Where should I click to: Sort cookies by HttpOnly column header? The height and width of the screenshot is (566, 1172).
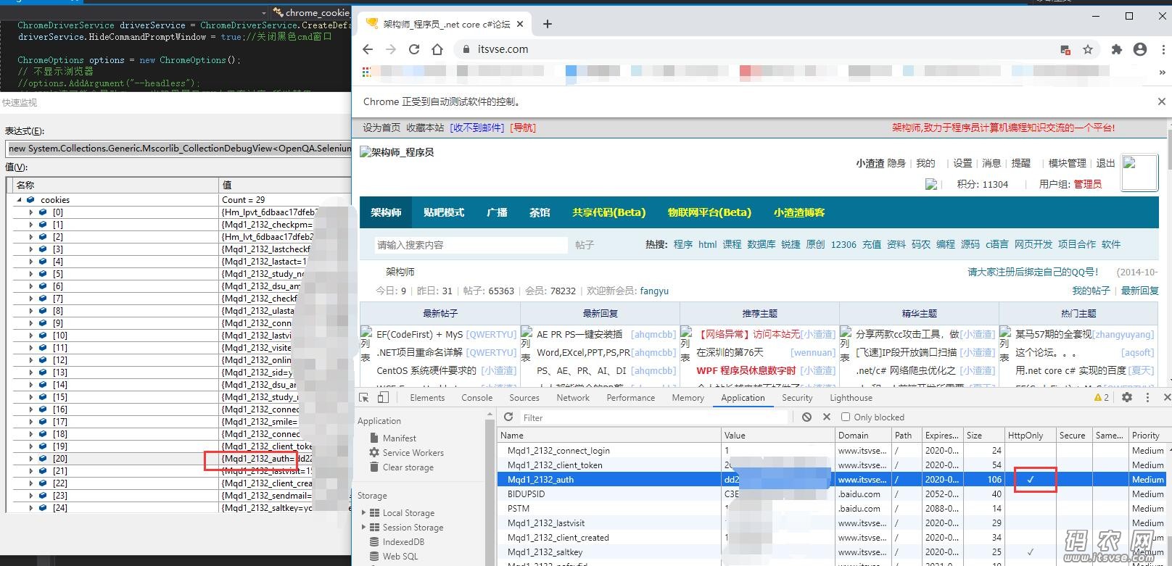1030,436
